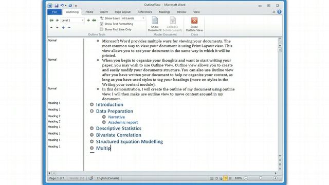Click the Structured Equation Modelling heading text
Viewport: 329px width, 185px height.
[130, 142]
